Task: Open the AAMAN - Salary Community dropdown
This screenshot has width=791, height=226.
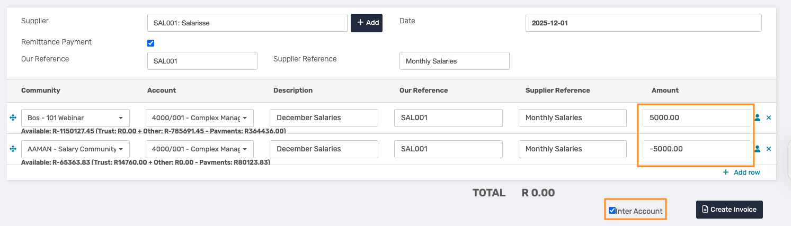Action: (x=75, y=149)
